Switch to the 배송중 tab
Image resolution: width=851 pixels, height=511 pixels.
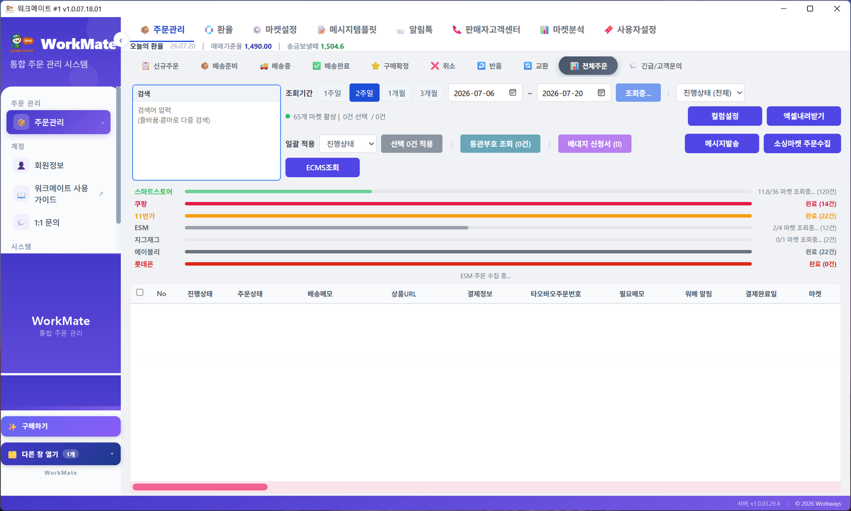[x=275, y=66]
